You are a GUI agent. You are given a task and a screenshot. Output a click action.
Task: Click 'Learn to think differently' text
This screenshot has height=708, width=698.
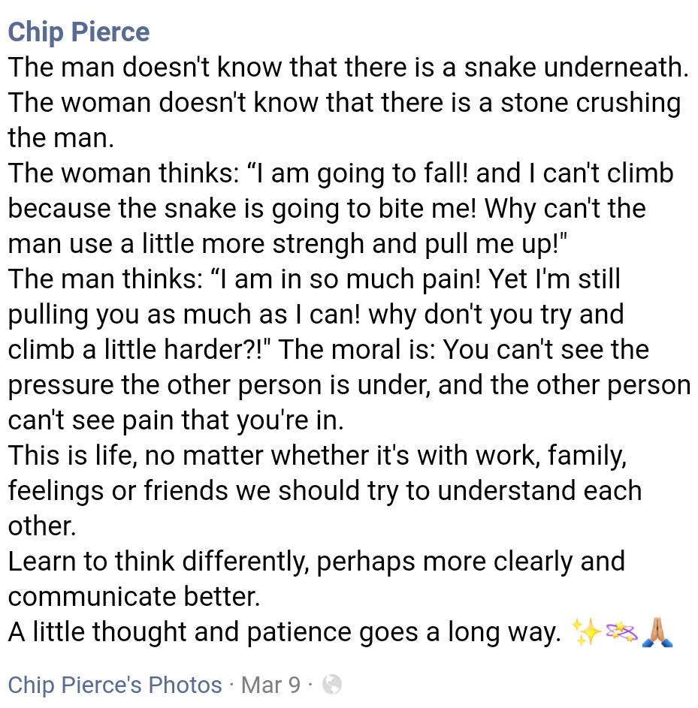[x=159, y=562]
